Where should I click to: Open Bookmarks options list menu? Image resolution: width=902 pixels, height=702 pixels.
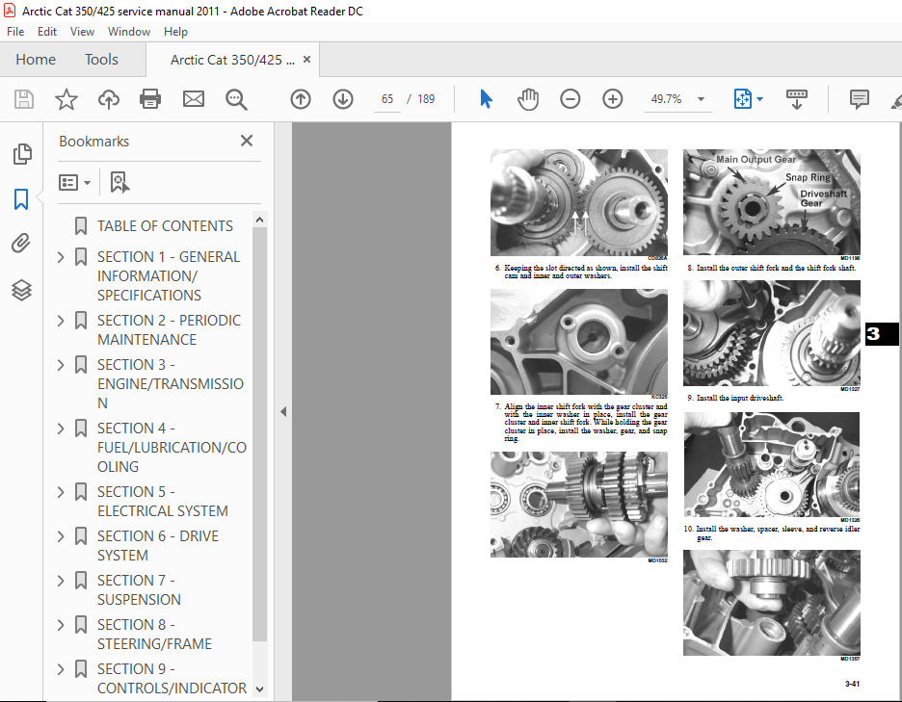click(x=74, y=183)
